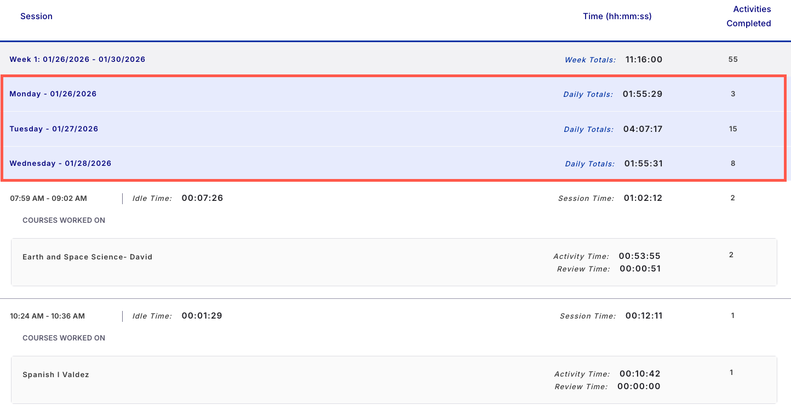791x416 pixels.
Task: Select the Review Time label in Spanish I Valdez card
Action: point(581,387)
